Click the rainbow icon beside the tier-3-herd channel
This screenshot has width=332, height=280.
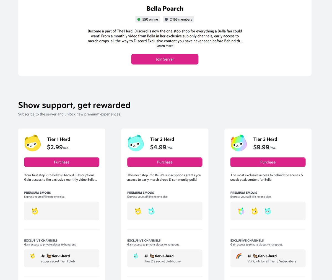238,256
